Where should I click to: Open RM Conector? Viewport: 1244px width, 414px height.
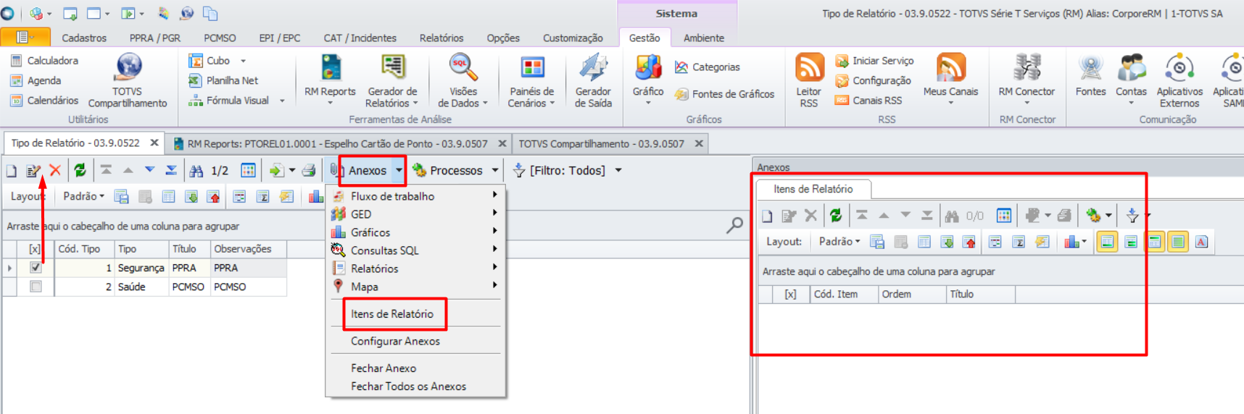(x=1027, y=80)
